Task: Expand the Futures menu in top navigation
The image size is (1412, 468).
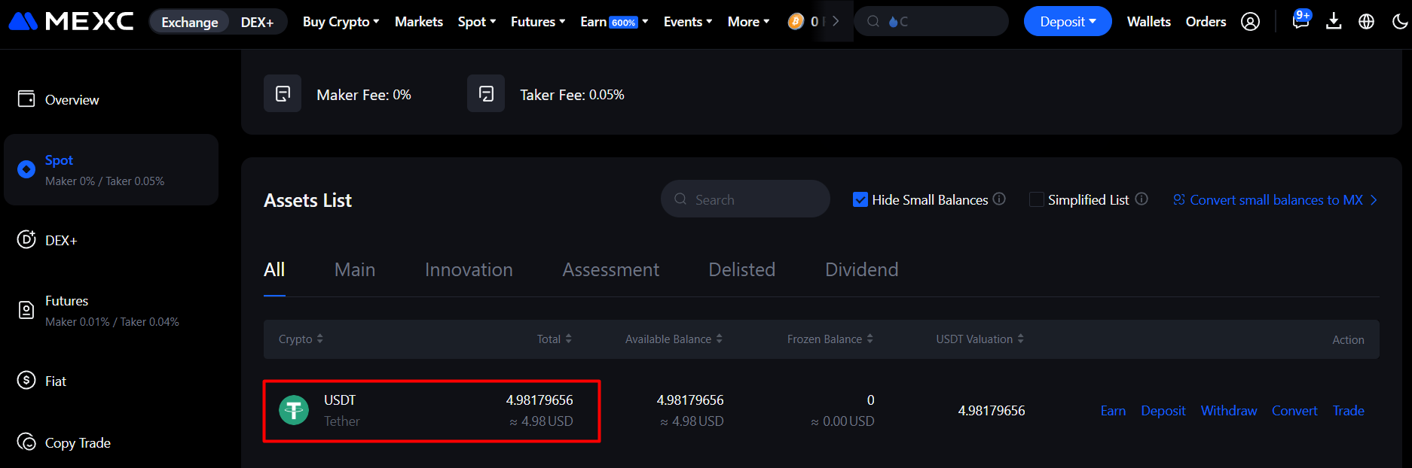Action: 538,22
